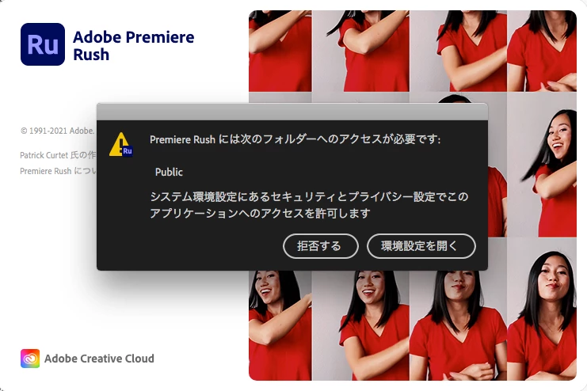Screen dimensions: 587x391
Task: Click the 1991-2021 Adobe copyright line
Action: coord(58,131)
